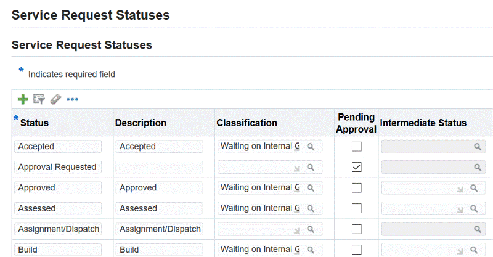This screenshot has width=493, height=257.
Task: Open the three-dot more actions menu
Action: tap(73, 99)
